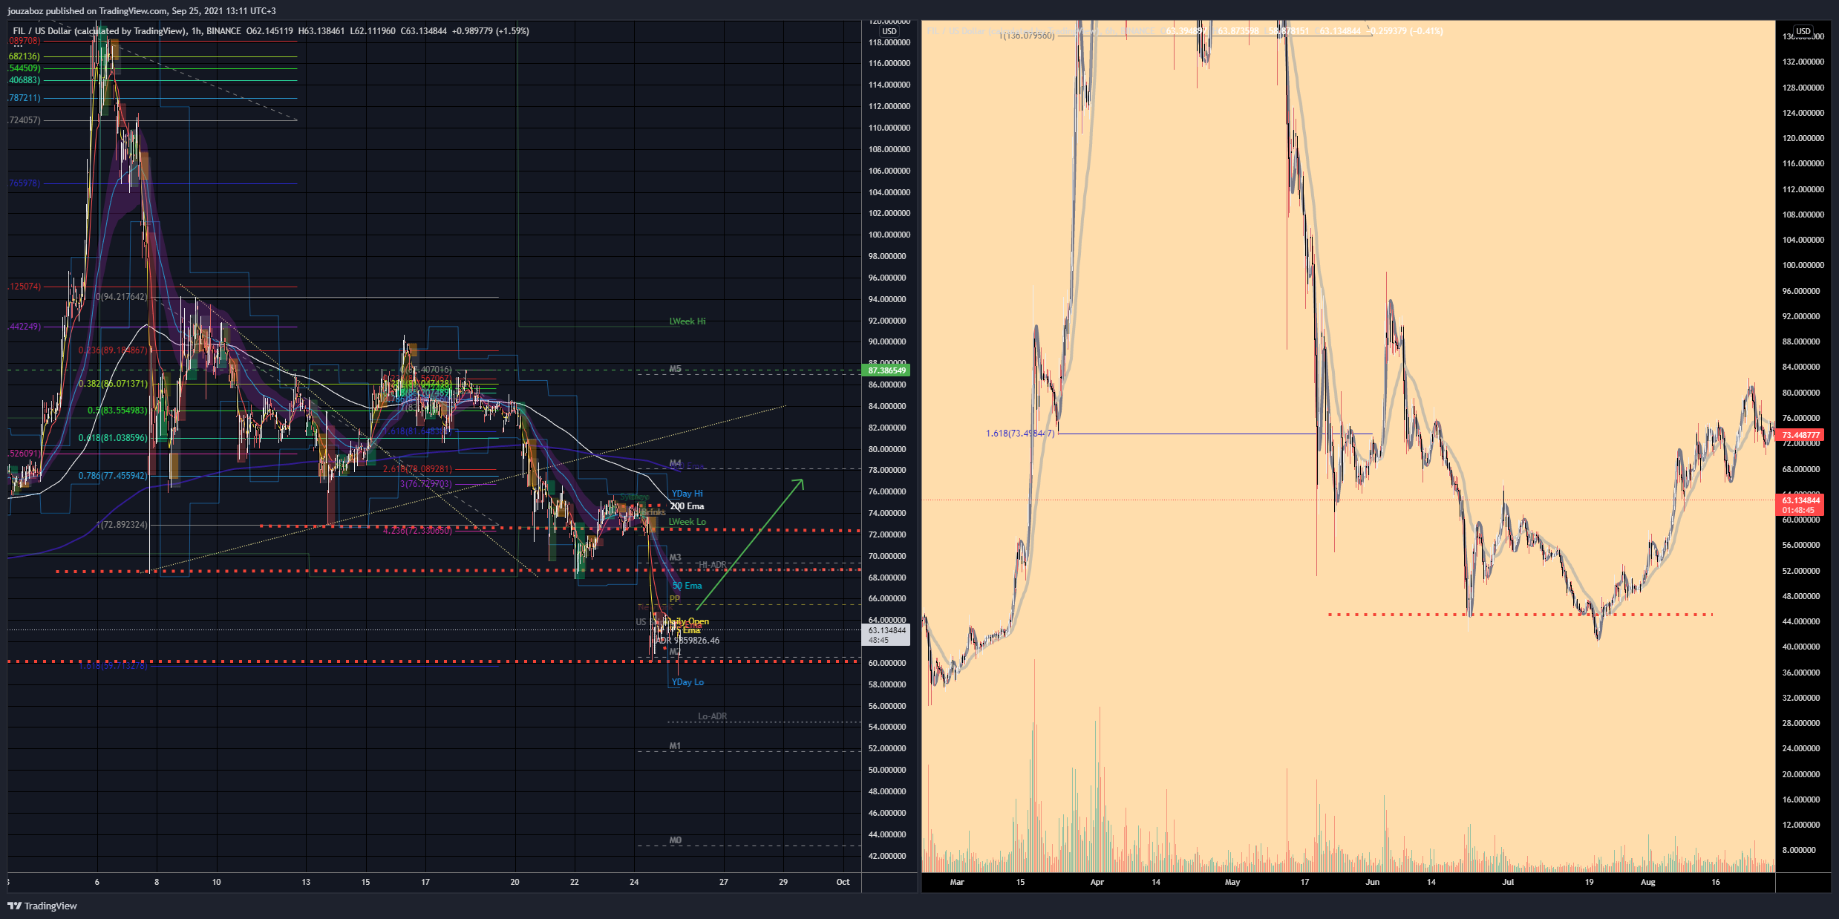1839x919 pixels.
Task: Click the red 63.134844 countdown label on right axis
Action: tap(1801, 506)
